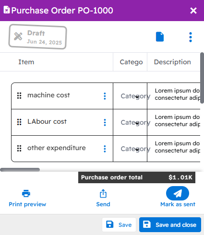Open three-dot menu for machine cost item
Screen dimensions: 204x235
pos(105,96)
